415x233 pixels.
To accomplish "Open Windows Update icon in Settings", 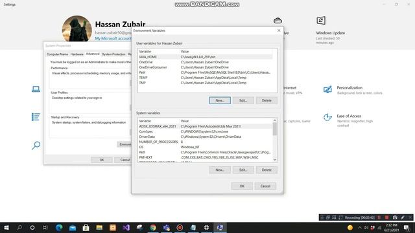I will (x=321, y=20).
